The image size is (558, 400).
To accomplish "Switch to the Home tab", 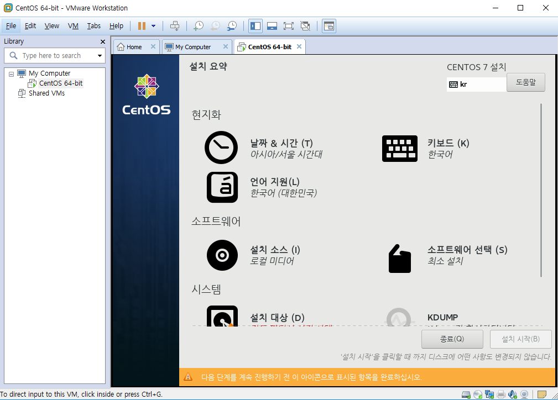I will [134, 47].
